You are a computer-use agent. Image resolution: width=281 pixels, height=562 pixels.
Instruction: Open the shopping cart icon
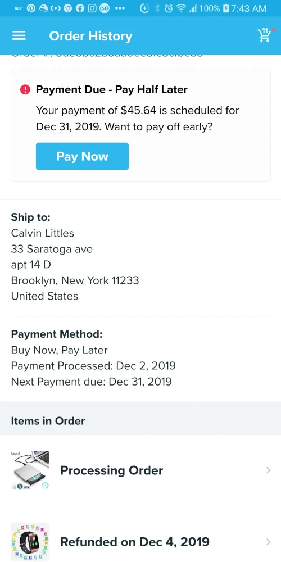pyautogui.click(x=265, y=35)
